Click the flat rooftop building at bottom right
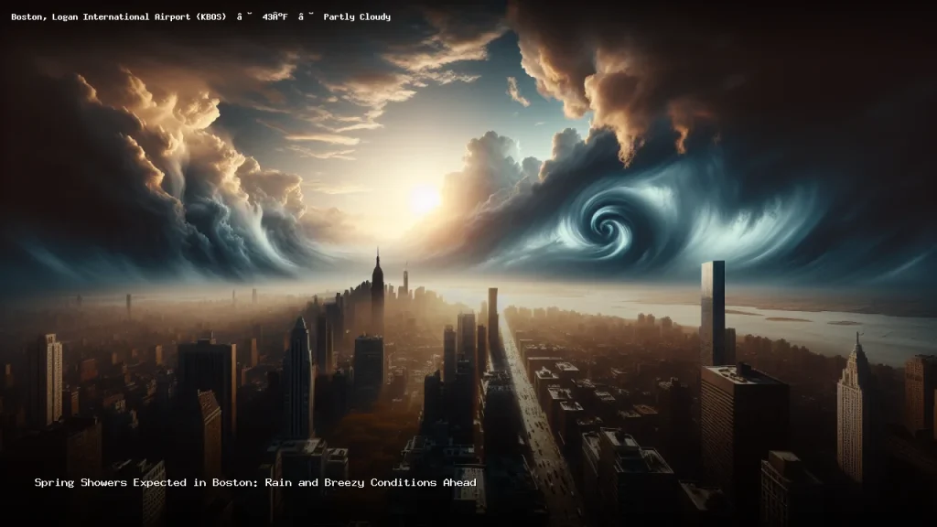Screen dimensions: 937x527 tap(743, 412)
